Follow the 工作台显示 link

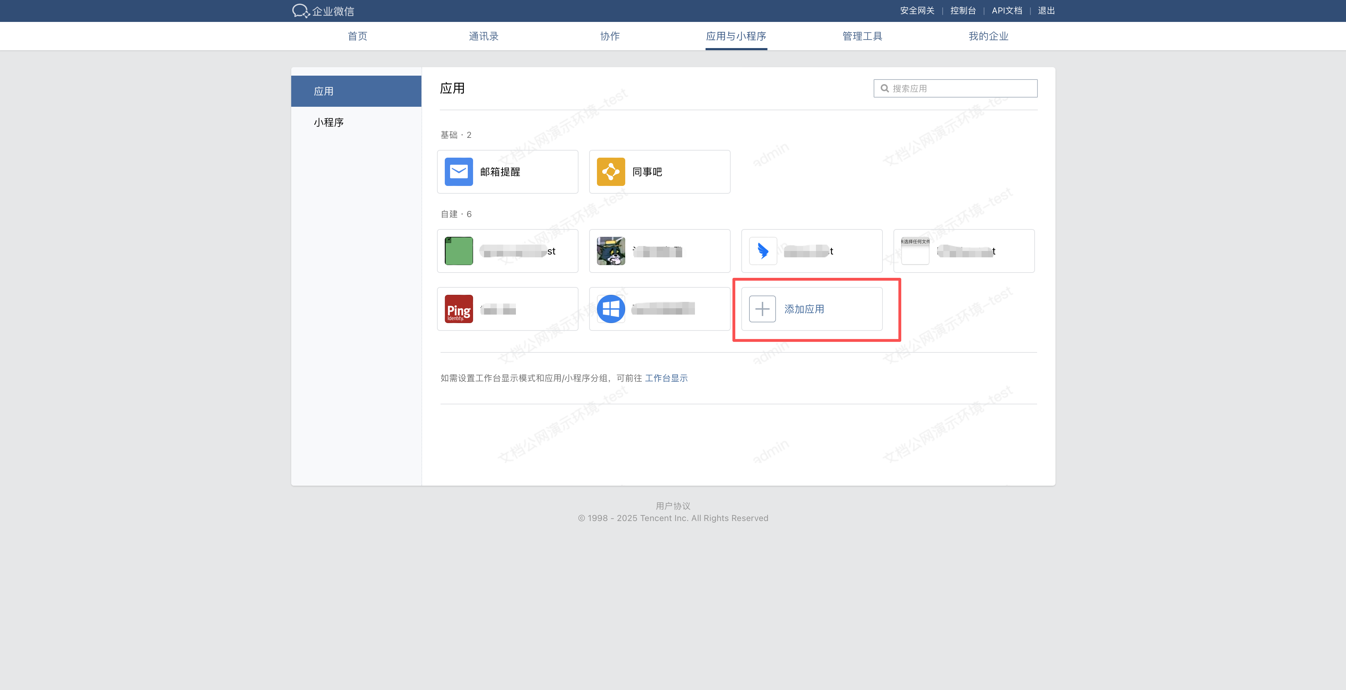[666, 378]
